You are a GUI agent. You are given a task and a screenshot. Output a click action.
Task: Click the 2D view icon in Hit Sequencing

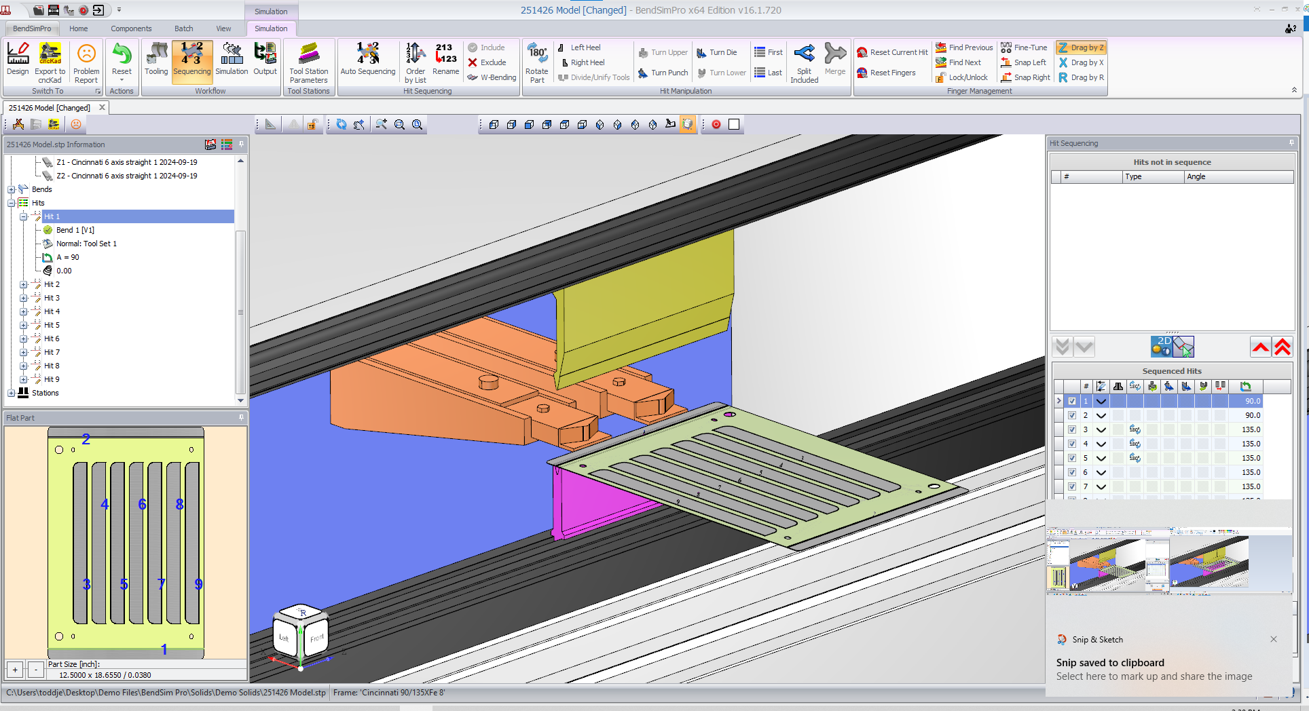(1161, 347)
